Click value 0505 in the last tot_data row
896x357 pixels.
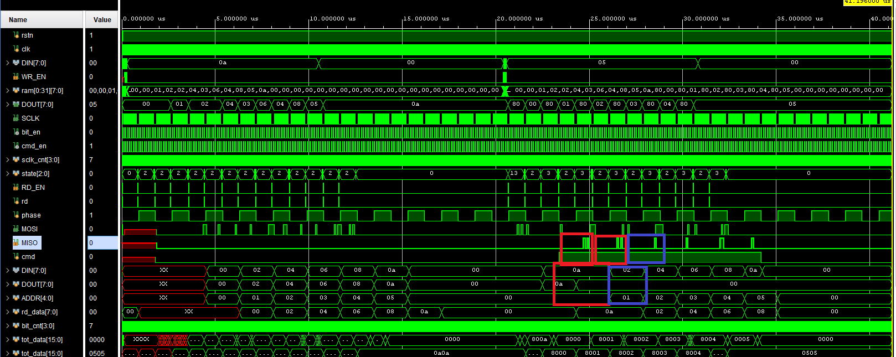click(97, 353)
